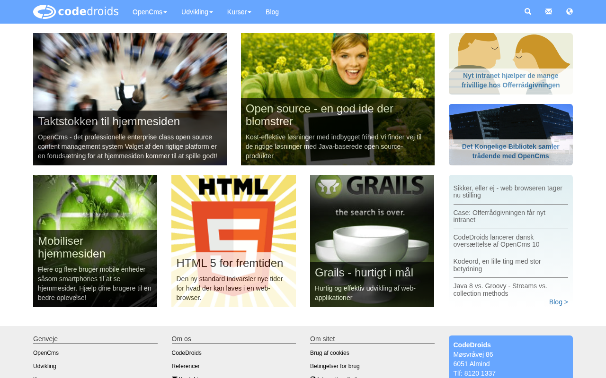Read 'Nyt intranet hjælper de mange frivillige' article
This screenshot has height=378, width=606.
[511, 64]
